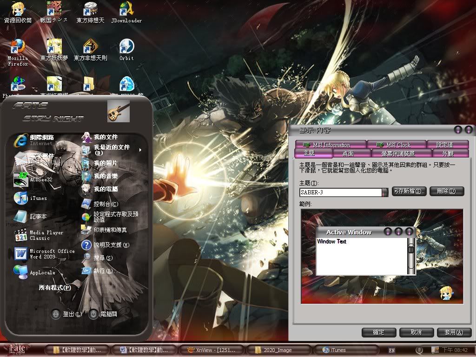This screenshot has width=476, height=357.
Task: Click the theme preview image
Action: [382, 256]
